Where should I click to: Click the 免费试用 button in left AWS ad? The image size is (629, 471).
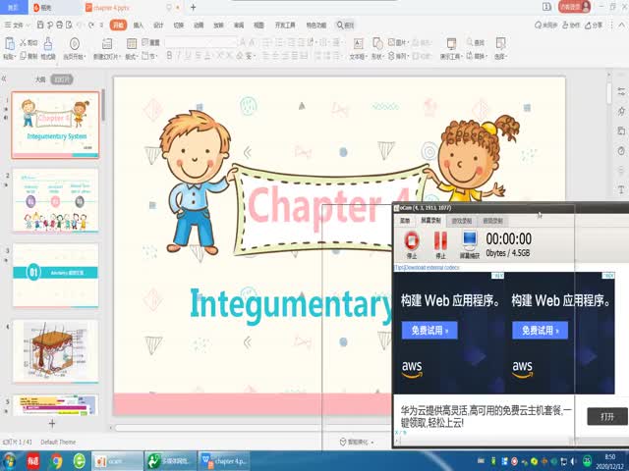coord(429,331)
